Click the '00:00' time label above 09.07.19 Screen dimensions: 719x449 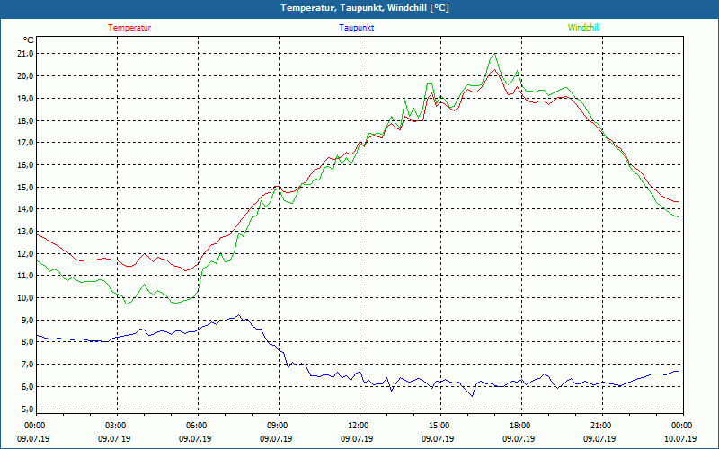(34, 426)
